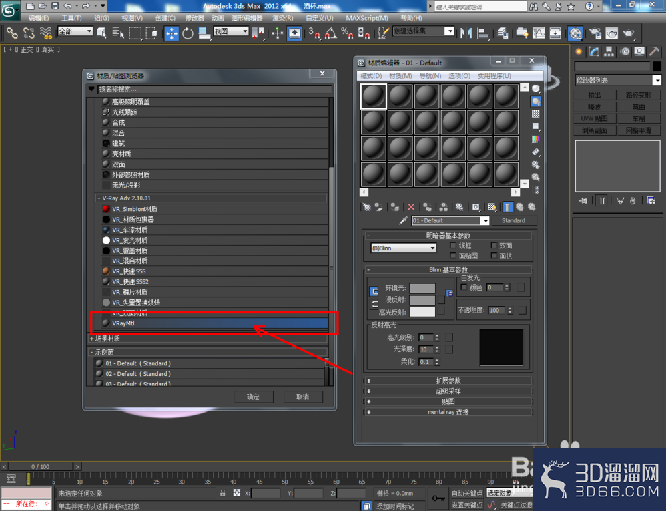Expand the 贴图 (Maps) rollout
666x511 pixels.
[x=448, y=401]
